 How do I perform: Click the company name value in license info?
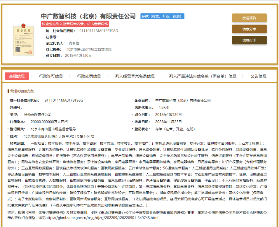[183, 100]
